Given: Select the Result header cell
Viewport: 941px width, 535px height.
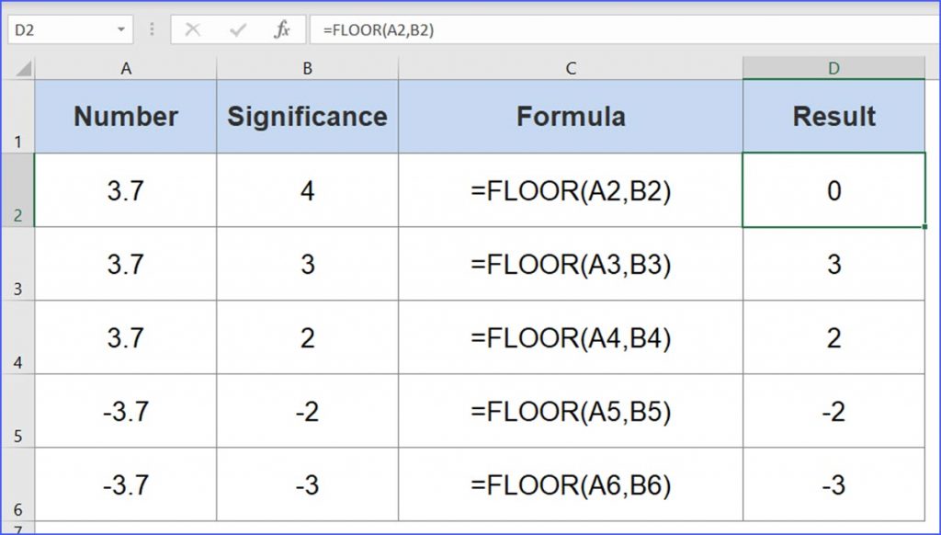Looking at the screenshot, I should 833,117.
